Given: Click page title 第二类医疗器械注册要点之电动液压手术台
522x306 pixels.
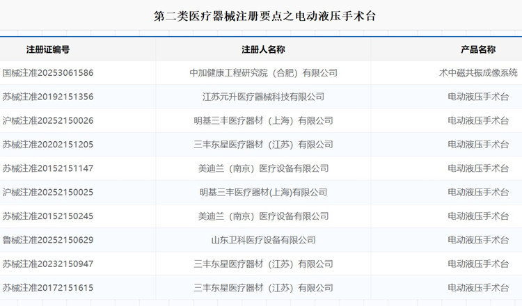Looking at the screenshot, I should 264,16.
